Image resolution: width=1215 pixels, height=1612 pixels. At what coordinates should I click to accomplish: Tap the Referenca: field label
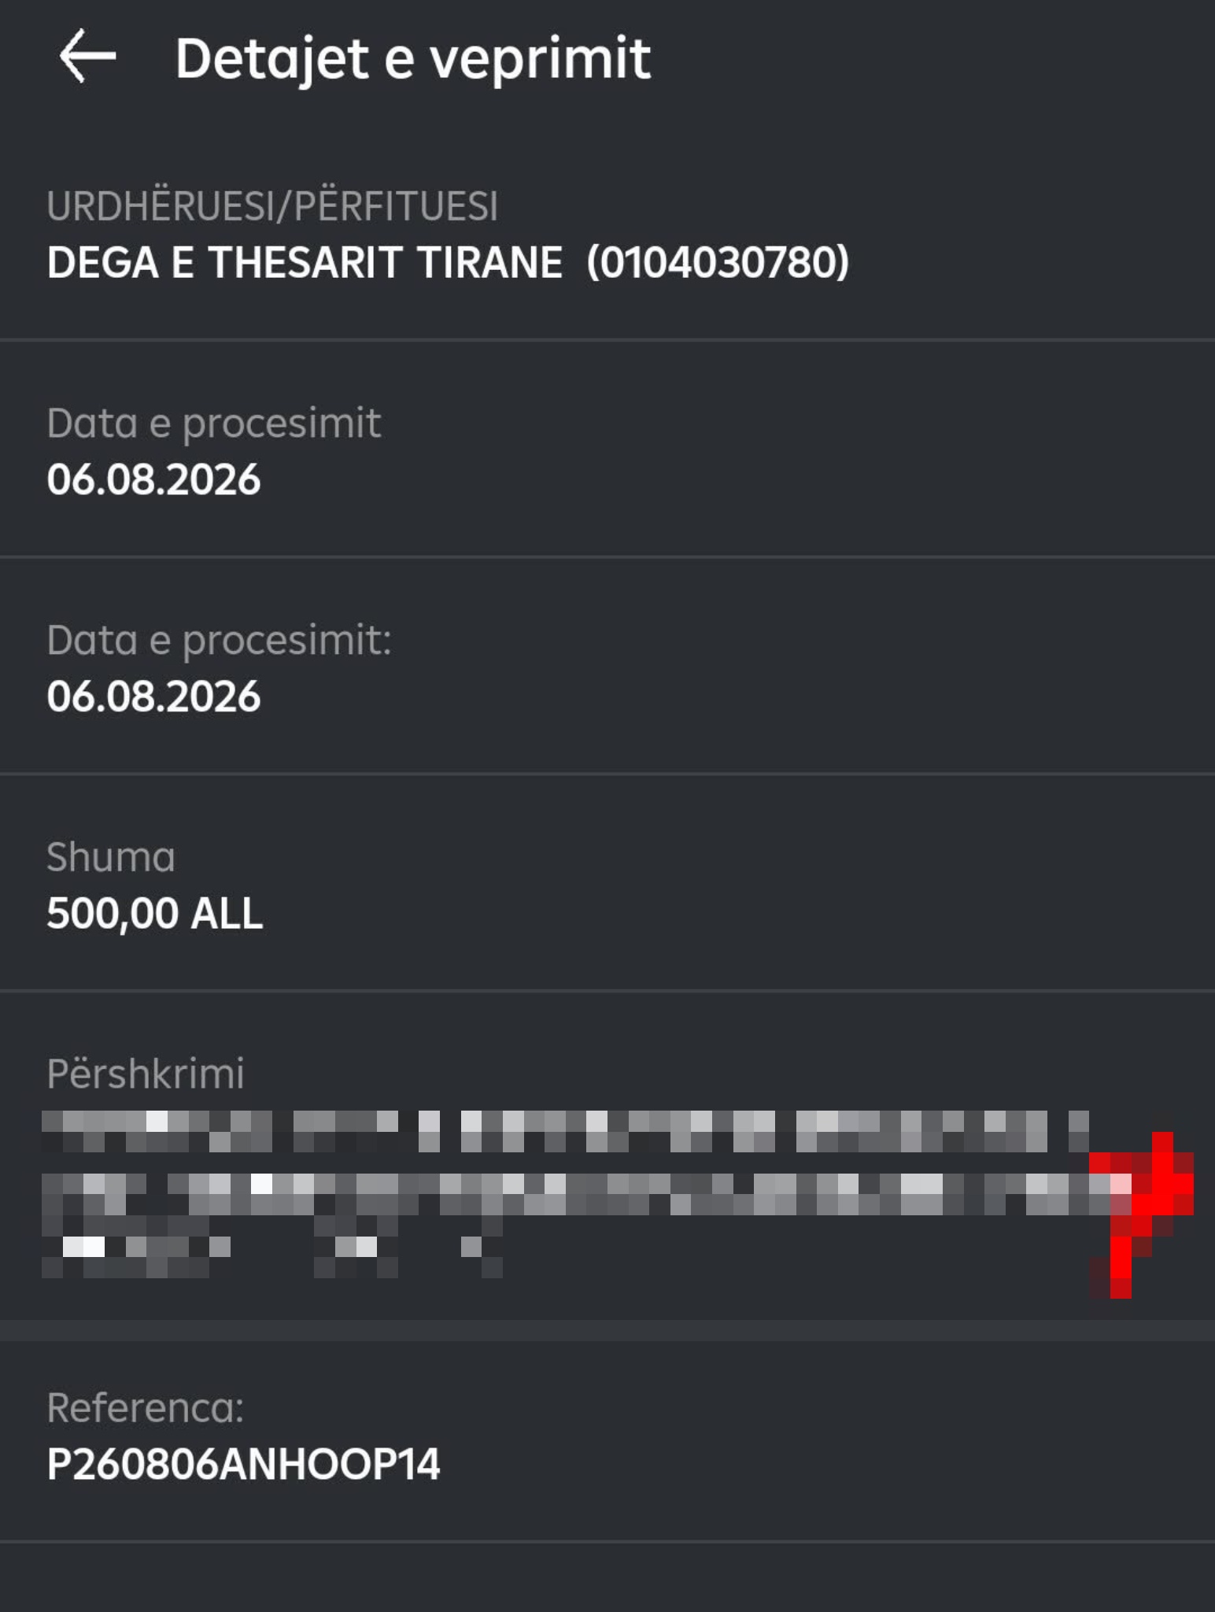click(x=146, y=1407)
